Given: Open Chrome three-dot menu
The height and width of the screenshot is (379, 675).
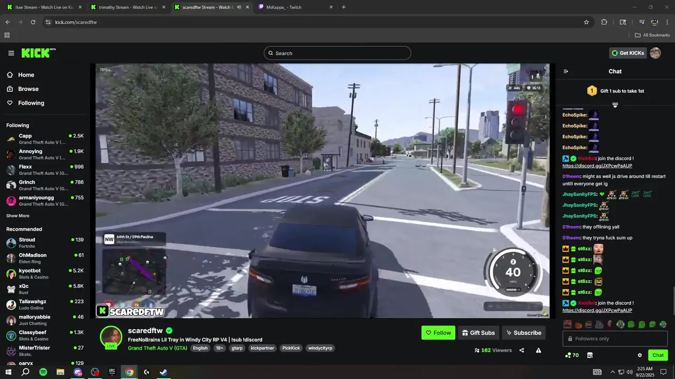Looking at the screenshot, I should pos(668,22).
